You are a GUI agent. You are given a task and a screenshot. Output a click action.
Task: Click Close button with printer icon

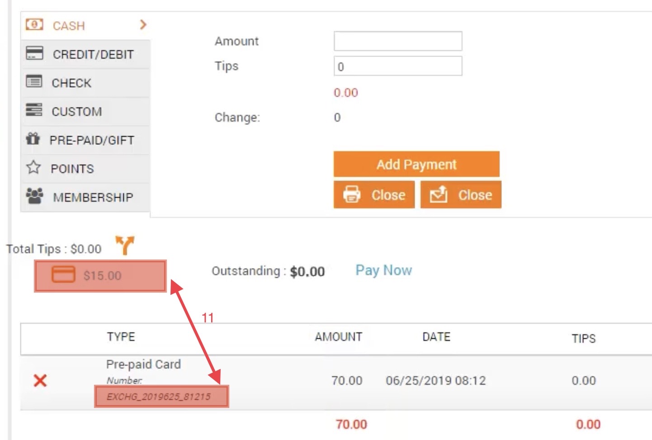click(x=374, y=195)
